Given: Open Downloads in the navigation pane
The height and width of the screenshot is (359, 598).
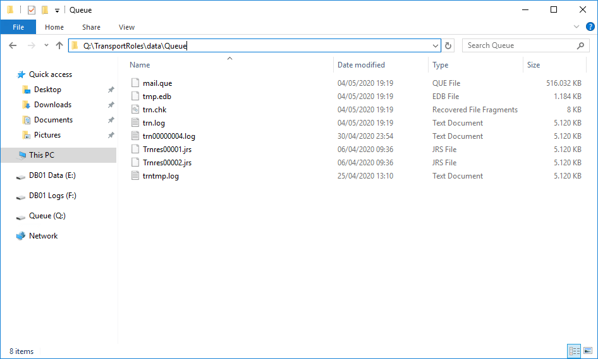Looking at the screenshot, I should 52,105.
